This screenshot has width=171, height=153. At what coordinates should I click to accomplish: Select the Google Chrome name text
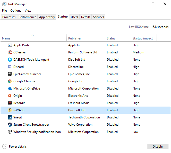pyautogui.click(x=24, y=81)
